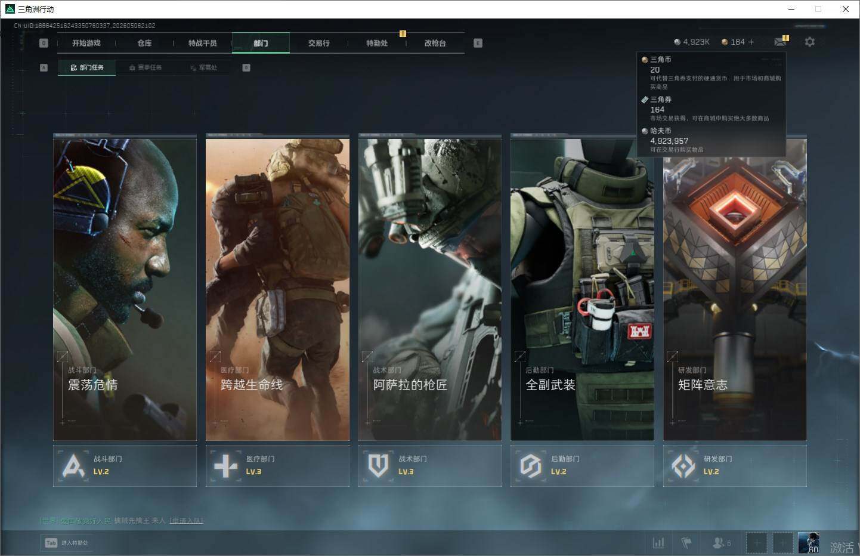Click the 三角券 entry in currency tooltip

[713, 109]
